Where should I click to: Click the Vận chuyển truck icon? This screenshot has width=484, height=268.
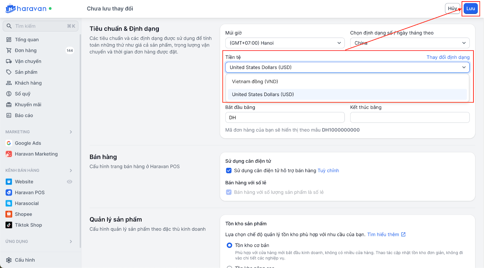[9, 61]
